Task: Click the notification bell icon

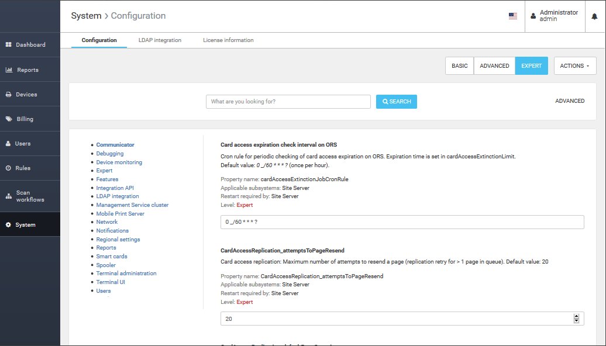Action: 594,16
